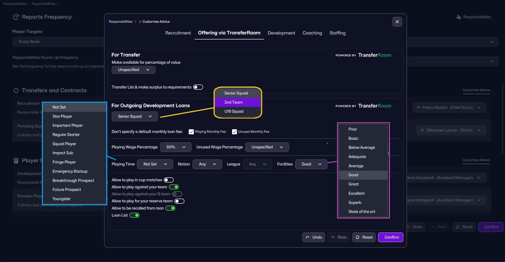This screenshot has height=262, width=505.
Task: Switch to the Coaching tab
Action: [312, 33]
